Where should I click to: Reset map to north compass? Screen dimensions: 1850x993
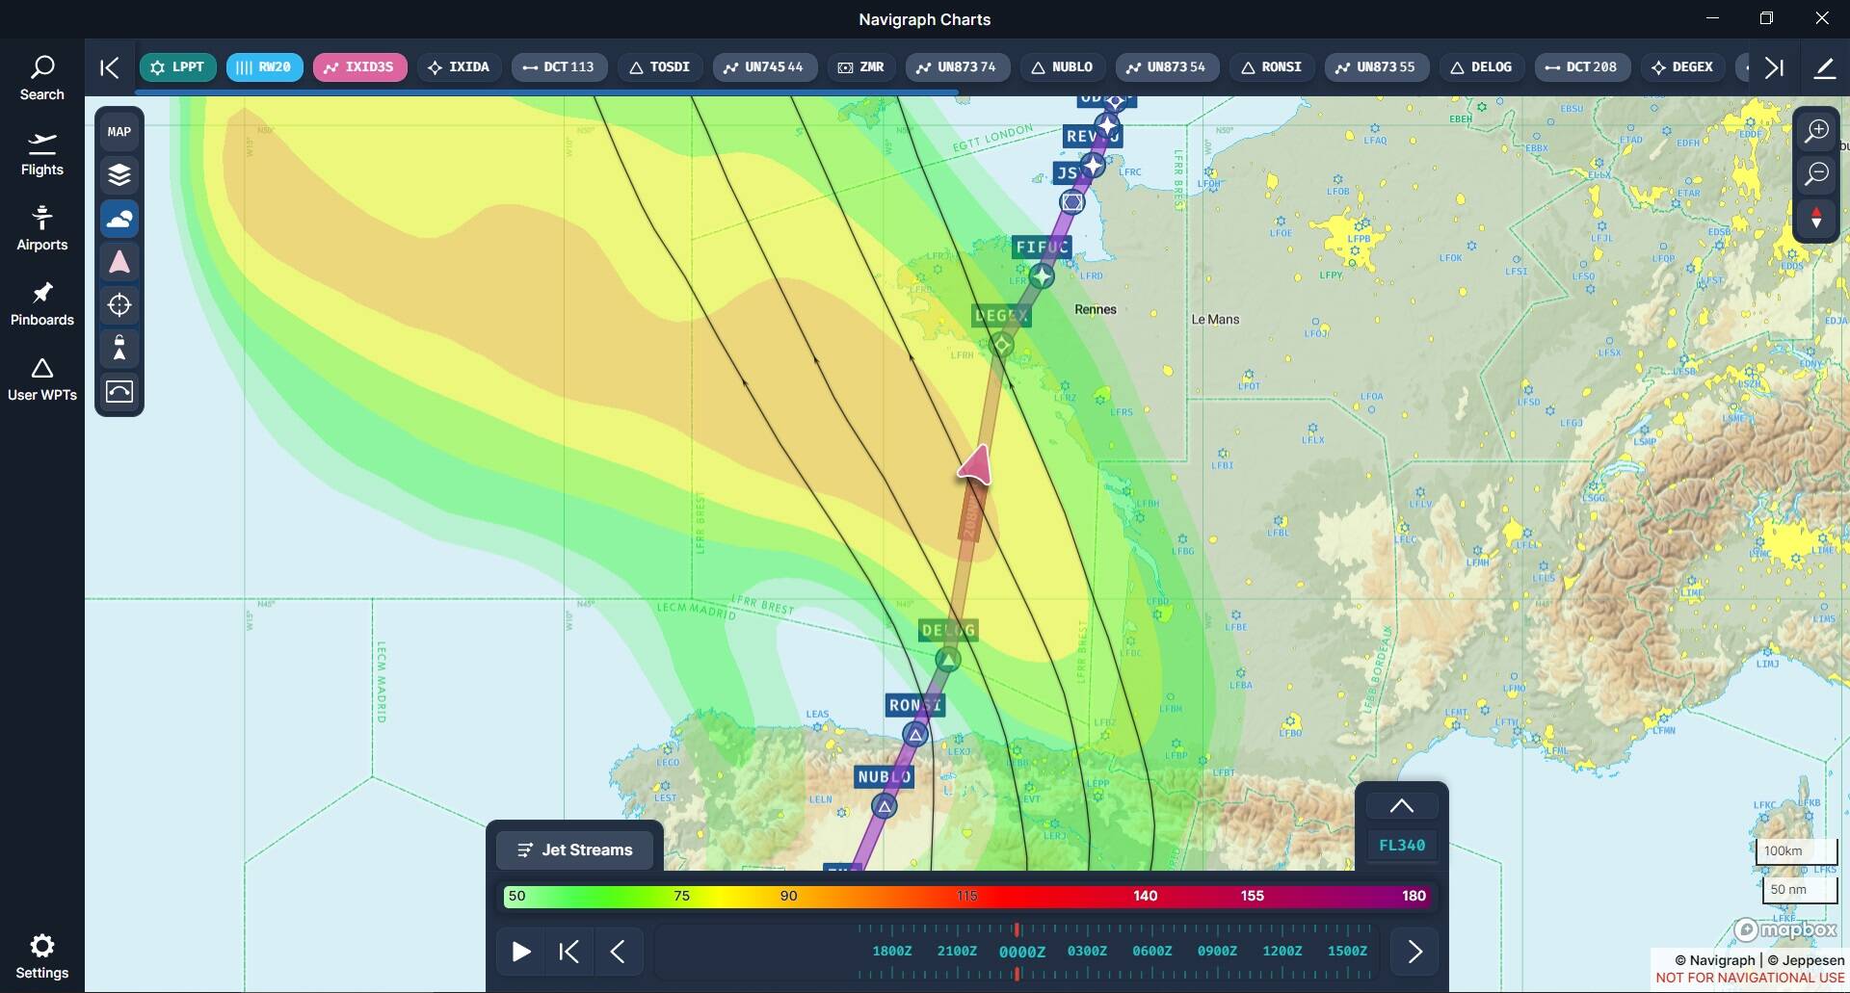pyautogui.click(x=1816, y=219)
